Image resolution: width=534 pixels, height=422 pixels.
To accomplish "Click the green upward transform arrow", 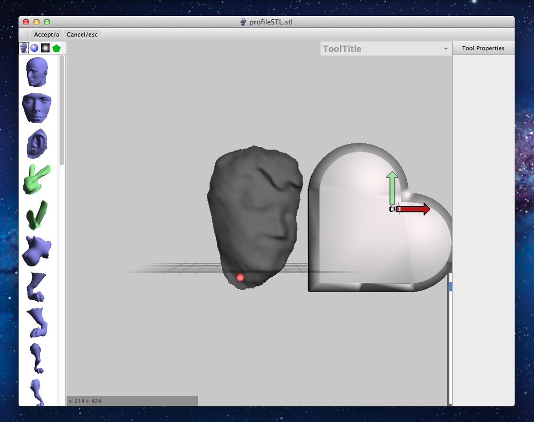I will pyautogui.click(x=392, y=188).
